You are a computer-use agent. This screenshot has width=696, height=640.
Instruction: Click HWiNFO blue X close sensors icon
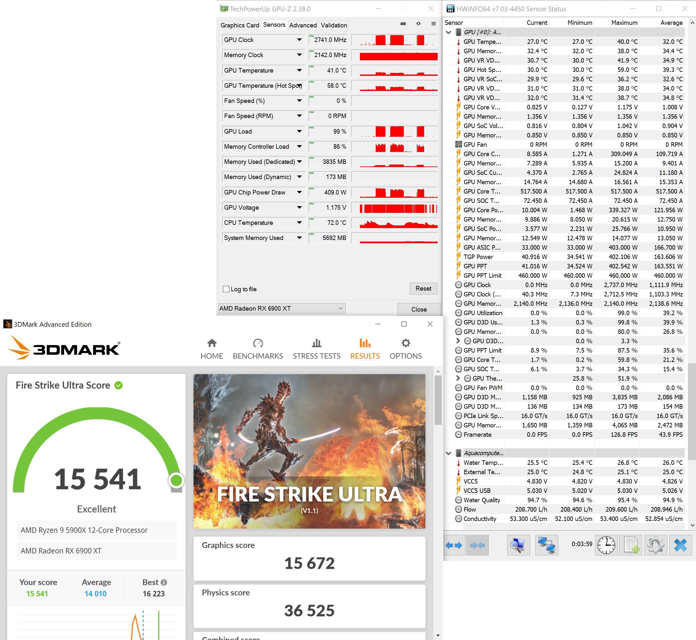681,545
